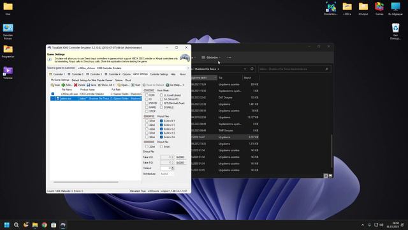Open File Explorer from the taskbar
408x230 pixels.
click(35, 225)
